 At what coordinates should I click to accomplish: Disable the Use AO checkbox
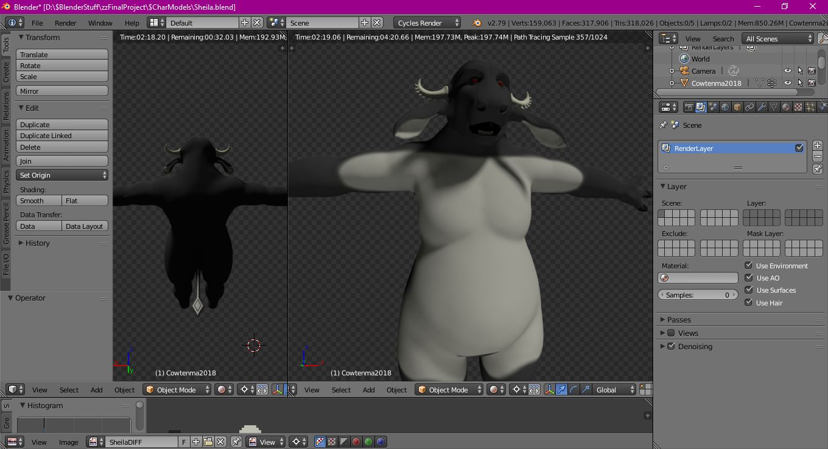(x=748, y=278)
